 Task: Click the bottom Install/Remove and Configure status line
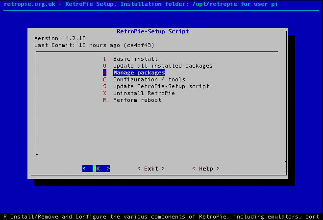click(x=161, y=217)
